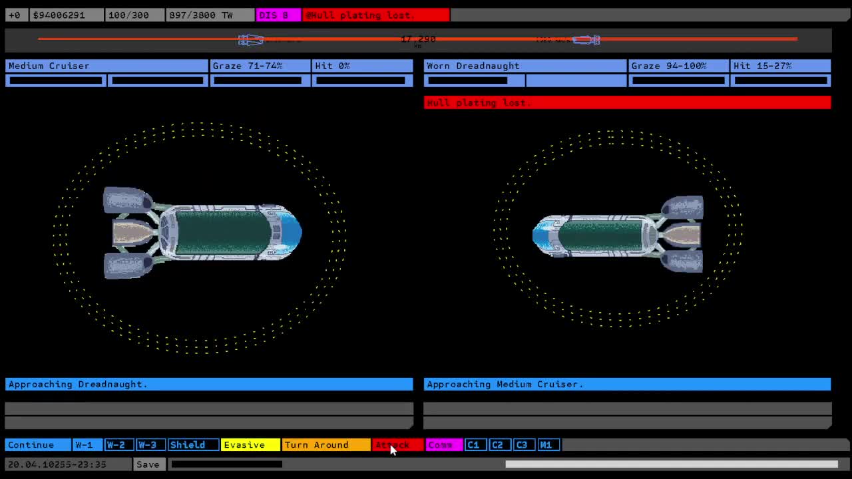The image size is (852, 479).
Task: Click the Save button
Action: click(148, 464)
